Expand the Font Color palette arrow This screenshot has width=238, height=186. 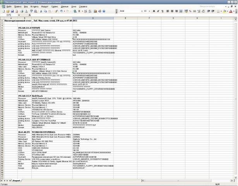click(x=234, y=11)
